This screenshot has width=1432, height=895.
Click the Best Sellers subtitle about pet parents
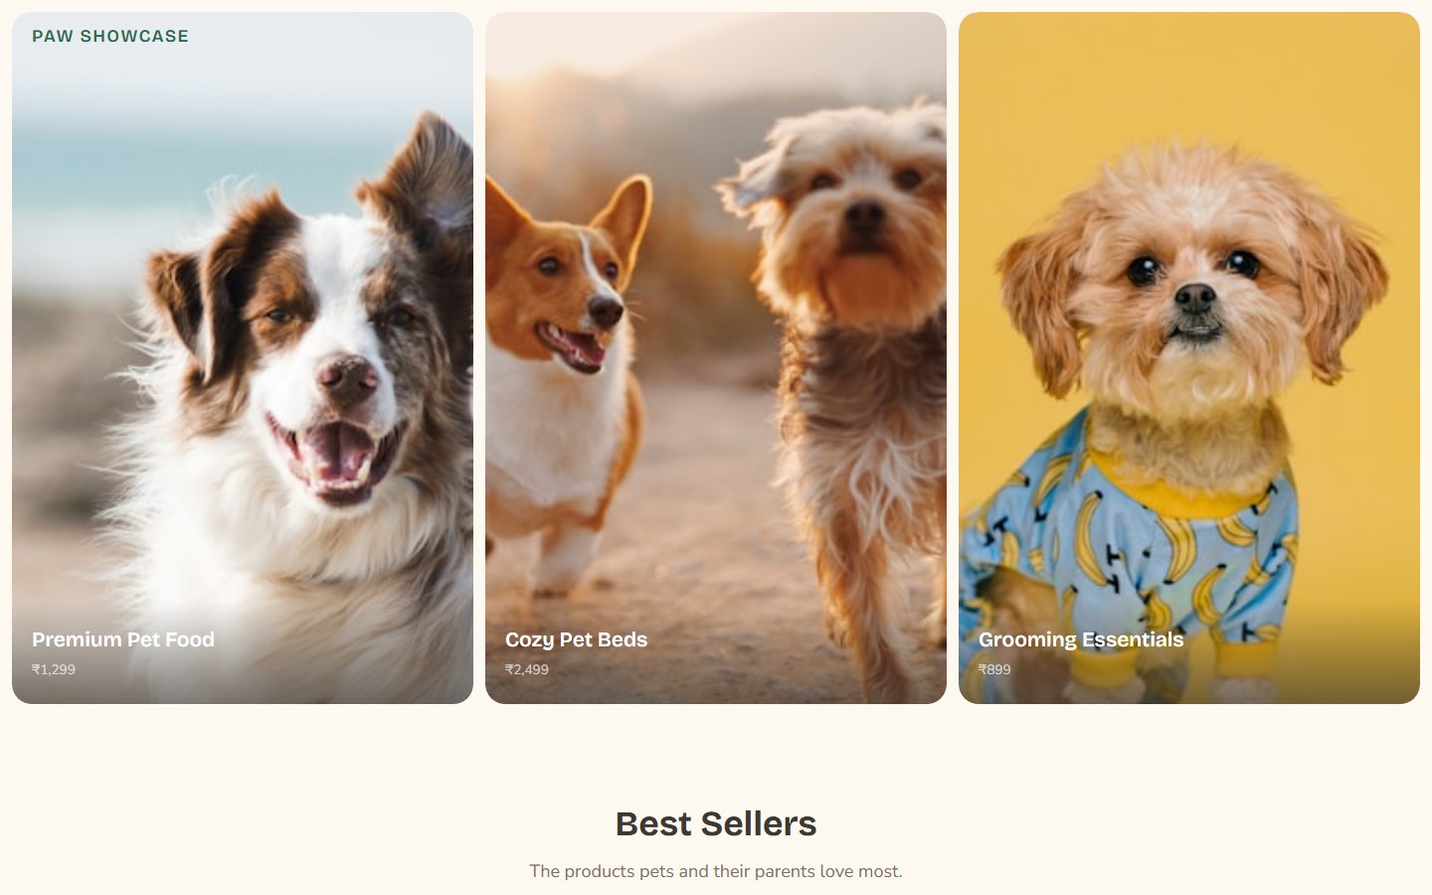[716, 871]
